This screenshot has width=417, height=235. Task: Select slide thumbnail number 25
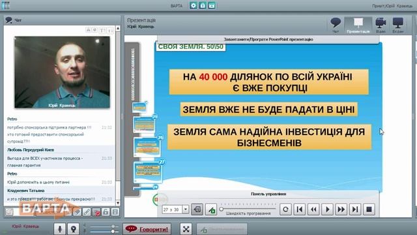point(145,124)
